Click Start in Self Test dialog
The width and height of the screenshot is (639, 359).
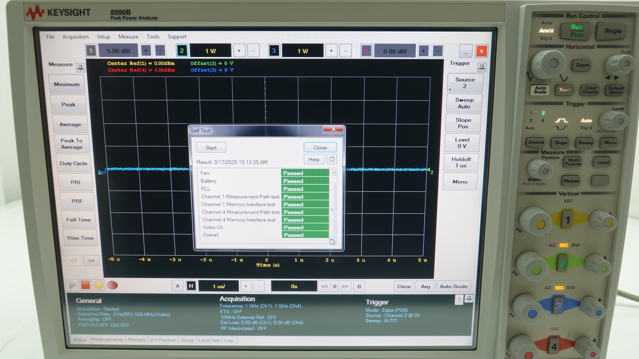(x=211, y=148)
